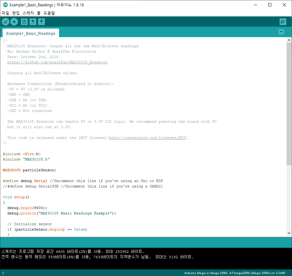Click 'MAX30105 particleSensor;' line
The width and height of the screenshot is (292, 276).
click(x=29, y=170)
